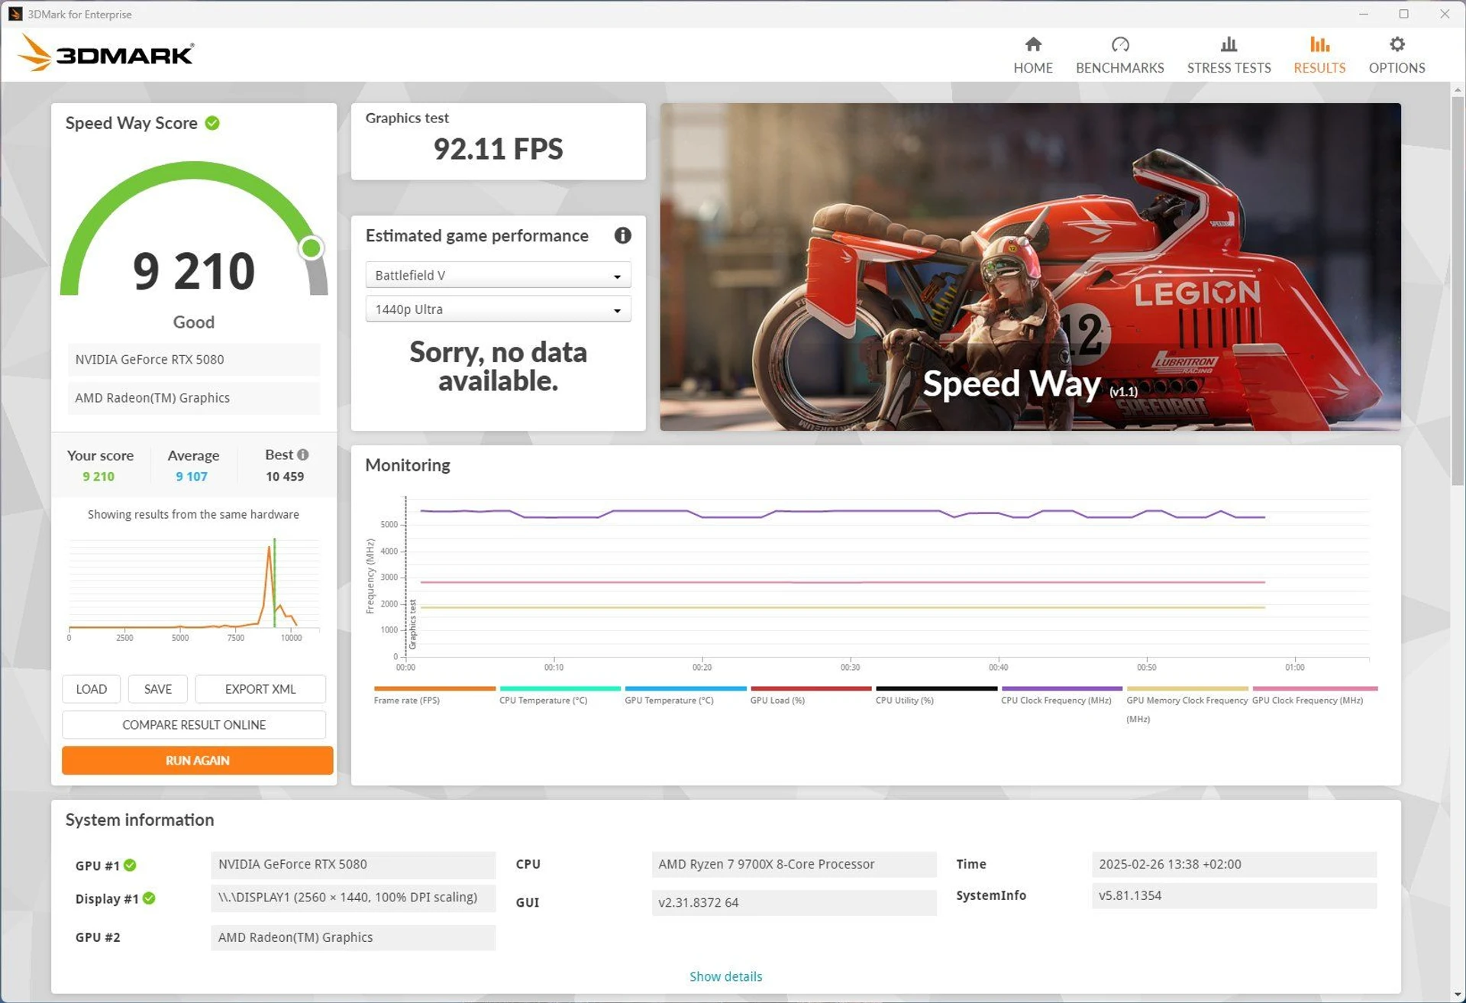
Task: Toggle CPU Temperature legend
Action: (x=559, y=694)
